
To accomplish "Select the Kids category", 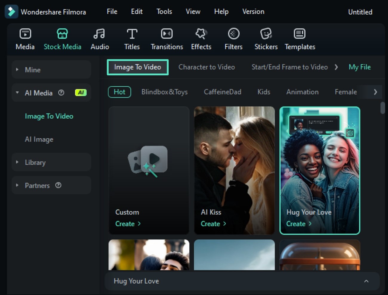I will tap(264, 92).
